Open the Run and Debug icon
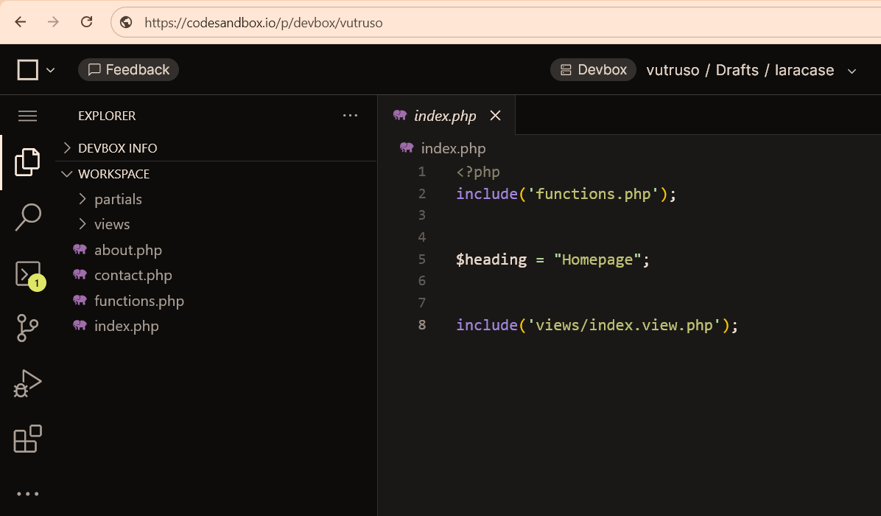 tap(27, 384)
